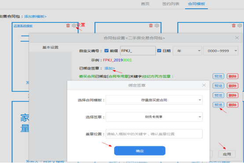Screen dimensions: 244x163
Task: Click the example number FPKJ_20190001
Action: [x=117, y=60]
